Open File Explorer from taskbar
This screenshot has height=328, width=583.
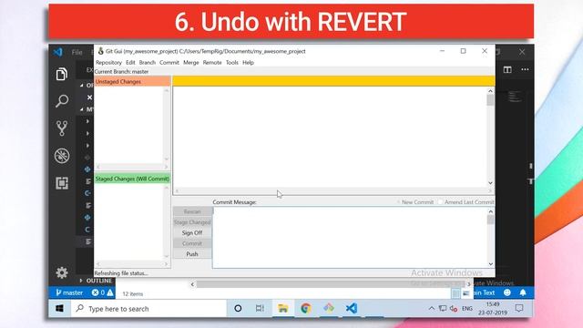point(282,308)
